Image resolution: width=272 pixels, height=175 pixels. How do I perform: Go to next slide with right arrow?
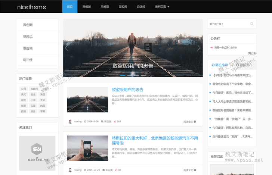[199, 48]
